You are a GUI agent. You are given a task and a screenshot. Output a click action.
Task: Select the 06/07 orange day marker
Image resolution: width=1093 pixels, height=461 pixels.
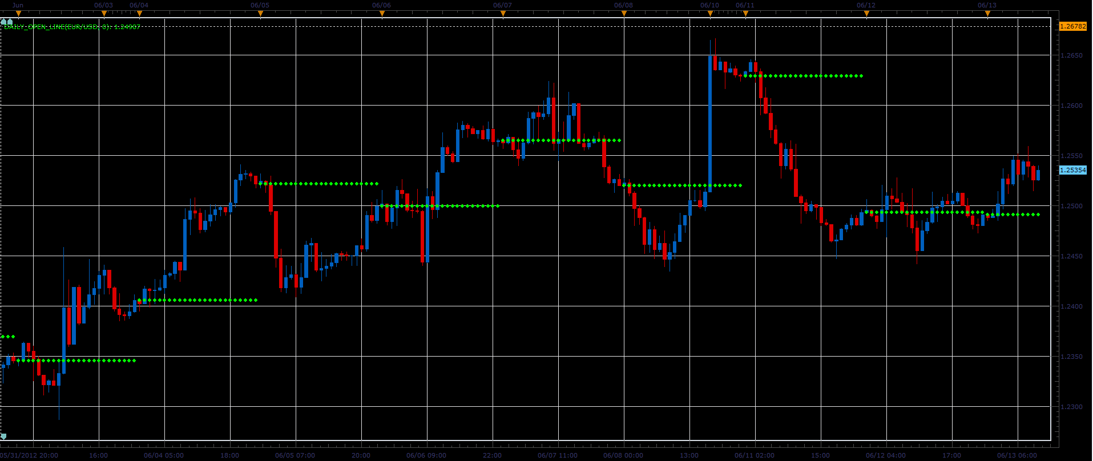503,14
